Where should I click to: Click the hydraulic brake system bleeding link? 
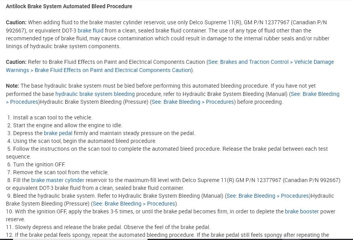95,94
